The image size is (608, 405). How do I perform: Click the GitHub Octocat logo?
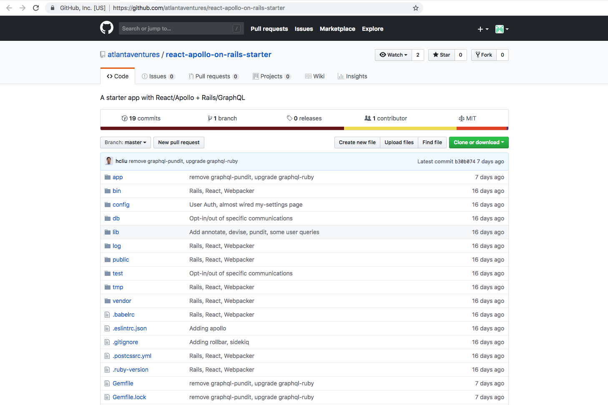[107, 28]
